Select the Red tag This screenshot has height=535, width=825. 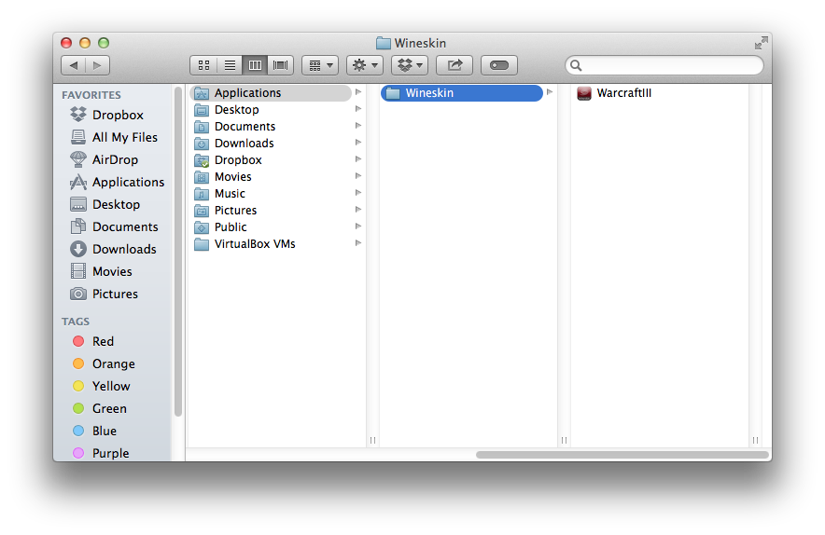[93, 341]
